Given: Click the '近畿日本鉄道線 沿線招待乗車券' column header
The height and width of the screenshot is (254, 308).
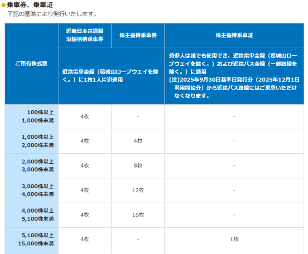Looking at the screenshot, I should 85,35.
